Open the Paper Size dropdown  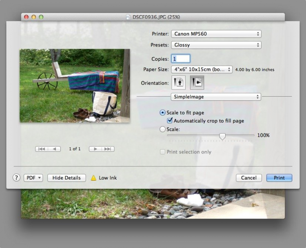pyautogui.click(x=202, y=69)
